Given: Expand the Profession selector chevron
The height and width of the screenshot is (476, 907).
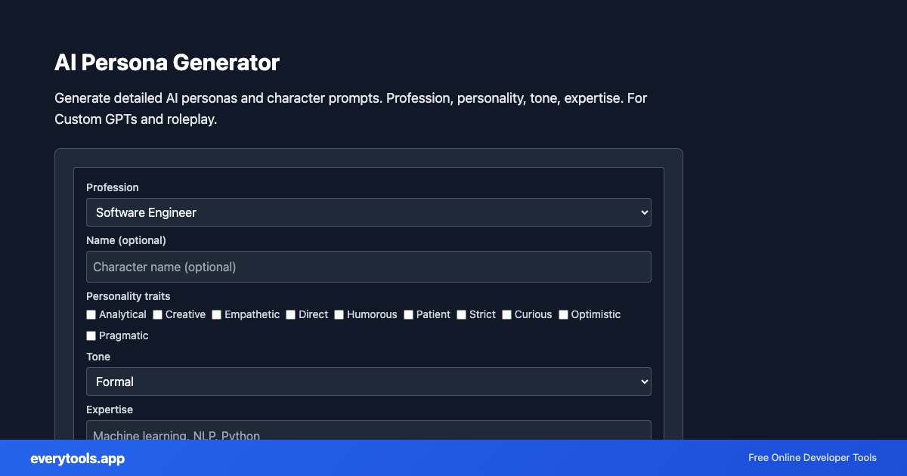Looking at the screenshot, I should click(x=643, y=212).
